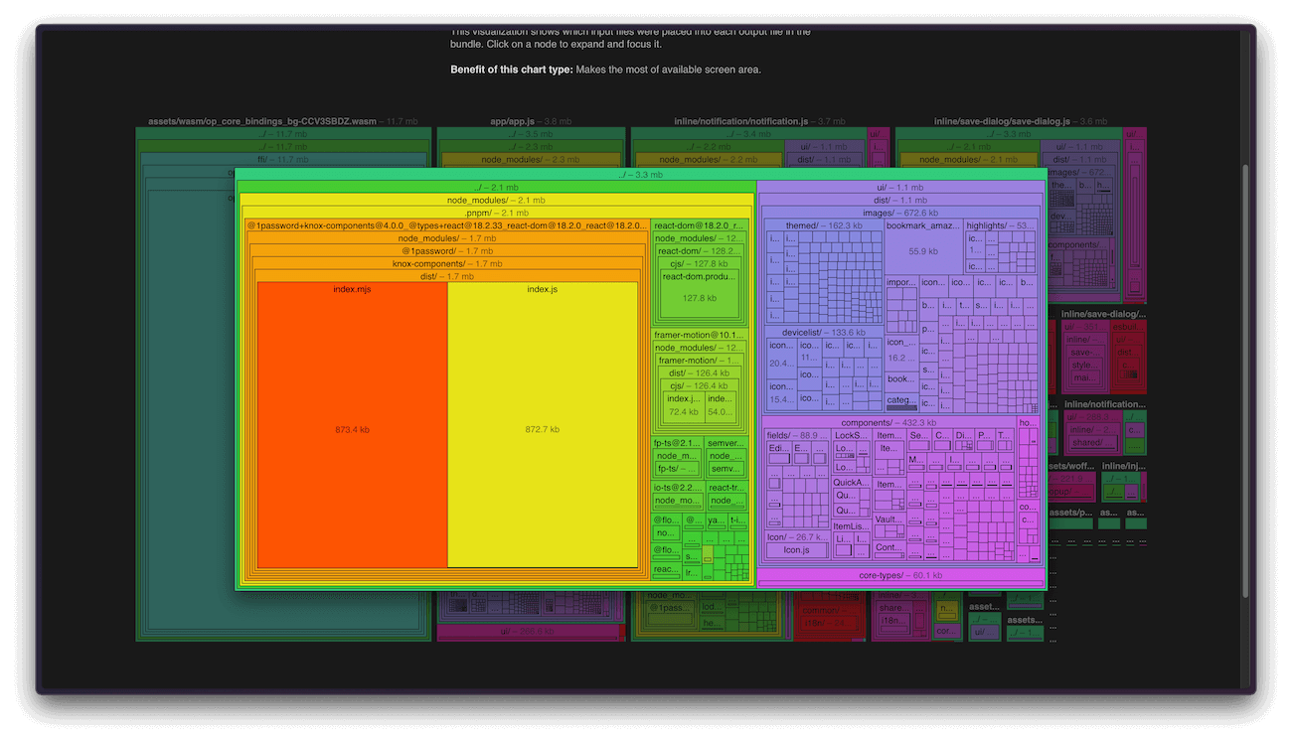
Task: Click the ../ header to zoom out
Action: coord(640,174)
